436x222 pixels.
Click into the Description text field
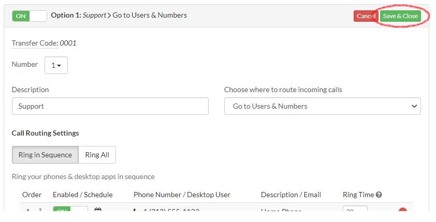click(x=110, y=106)
